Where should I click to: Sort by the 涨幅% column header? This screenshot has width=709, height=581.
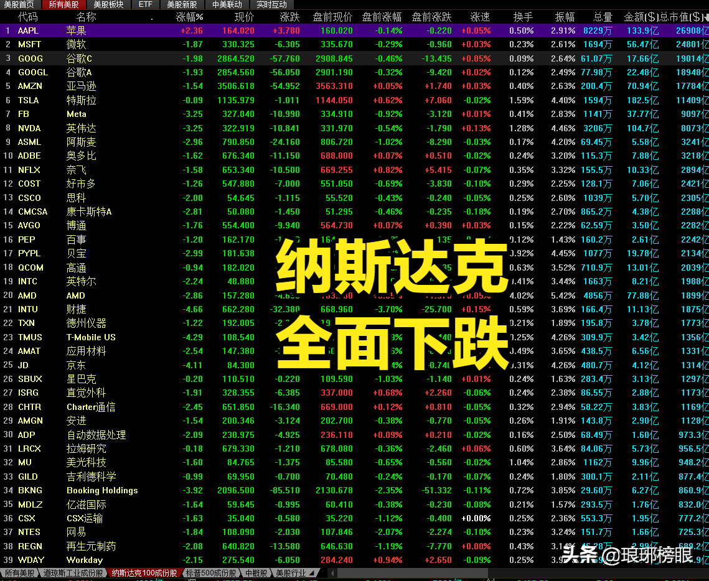[x=189, y=17]
